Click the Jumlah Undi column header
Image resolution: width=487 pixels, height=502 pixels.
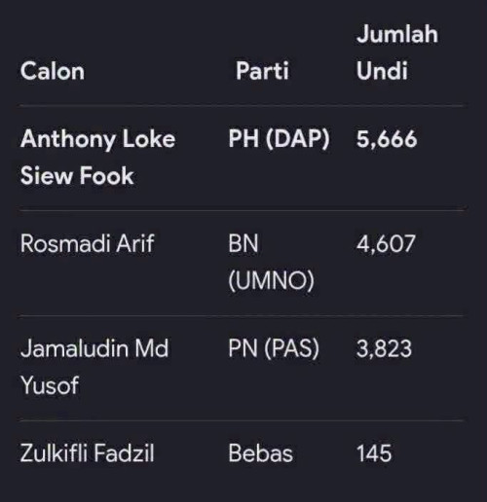click(x=397, y=53)
